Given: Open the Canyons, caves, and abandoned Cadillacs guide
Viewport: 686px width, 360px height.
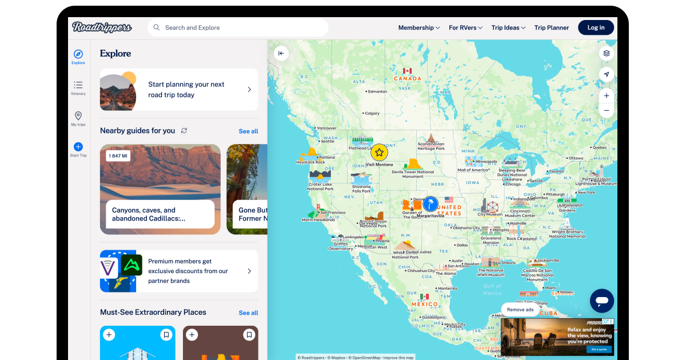Looking at the screenshot, I should pos(160,189).
